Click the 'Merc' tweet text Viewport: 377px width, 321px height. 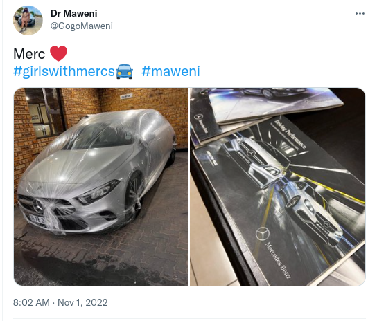pos(29,53)
